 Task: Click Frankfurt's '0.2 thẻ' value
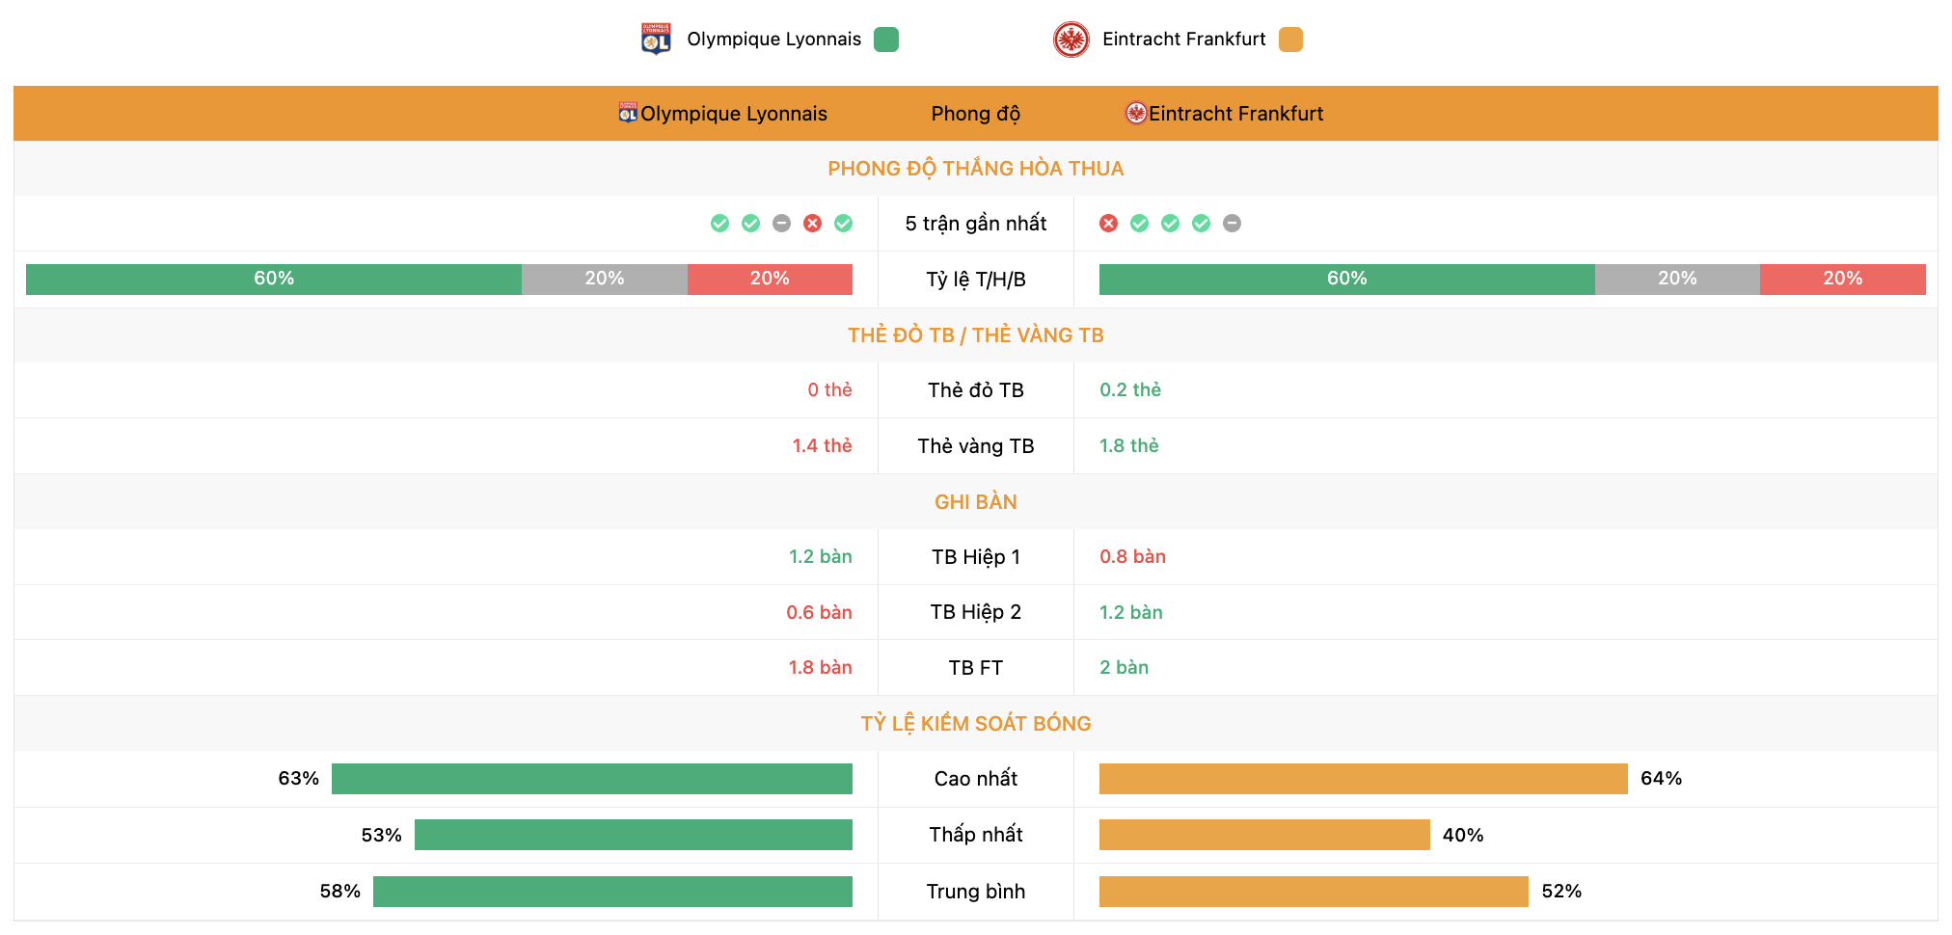[x=1130, y=389]
